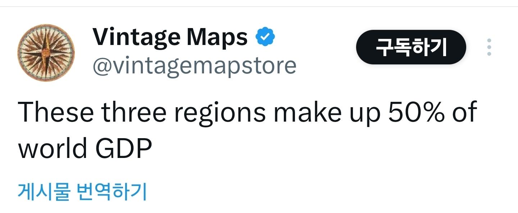Click the word "Maps" in the account name
The width and height of the screenshot is (518, 213).
217,37
